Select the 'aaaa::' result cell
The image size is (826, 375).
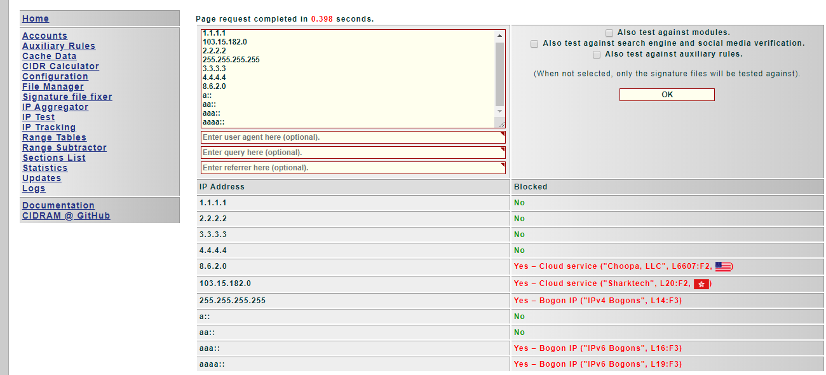(x=353, y=364)
